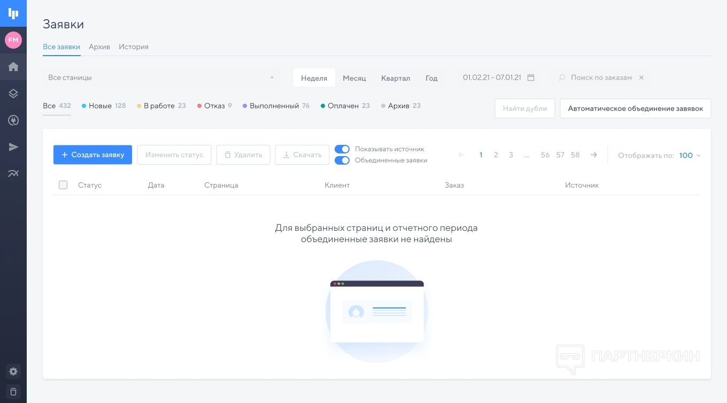Click Автоматическое объединение заявок button
This screenshot has height=403, width=727.
pos(635,108)
